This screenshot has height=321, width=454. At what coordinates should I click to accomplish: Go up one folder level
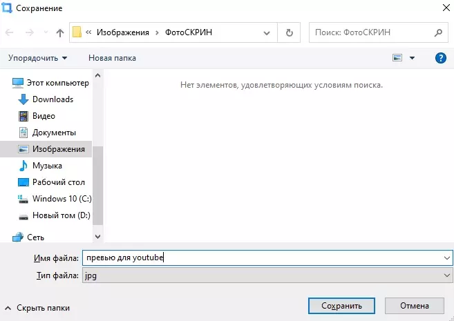60,32
